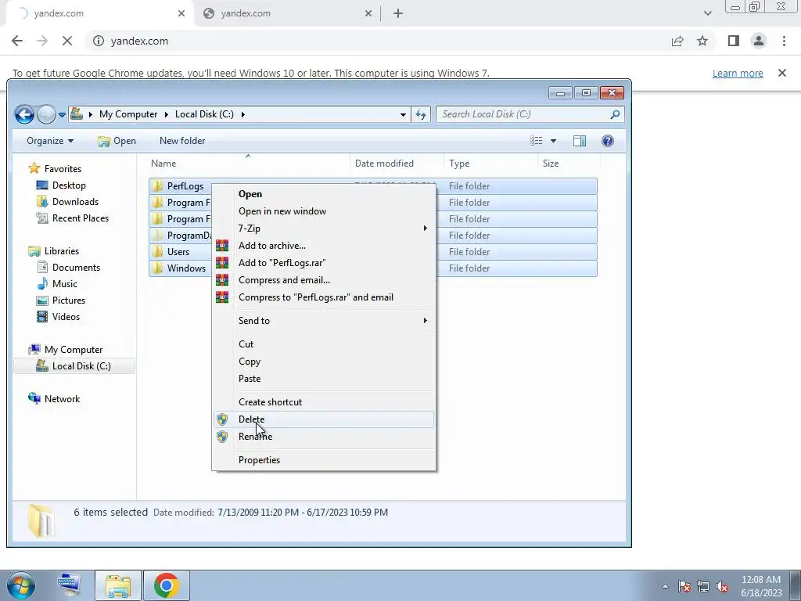Open Chrome three-dot menu
The height and width of the screenshot is (601, 801).
784,41
